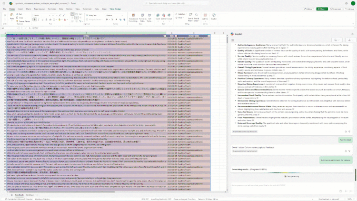Screen dimensions: 357x201
Task: Apply the yellow fill color
Action: coord(59,20)
